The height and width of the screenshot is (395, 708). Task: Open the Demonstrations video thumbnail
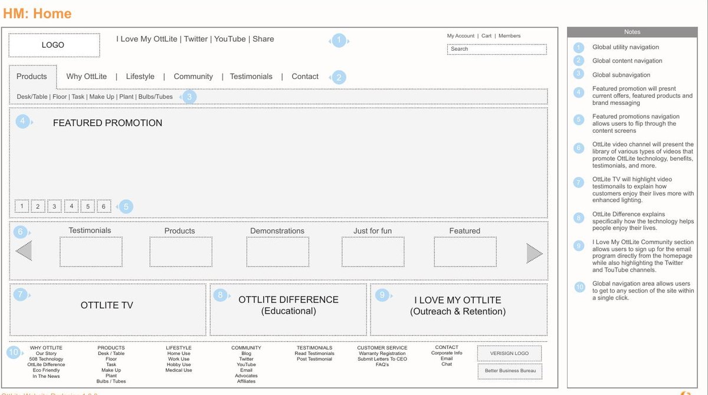pos(277,252)
